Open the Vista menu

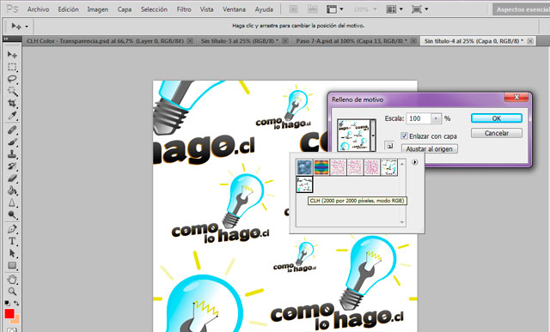tap(206, 9)
